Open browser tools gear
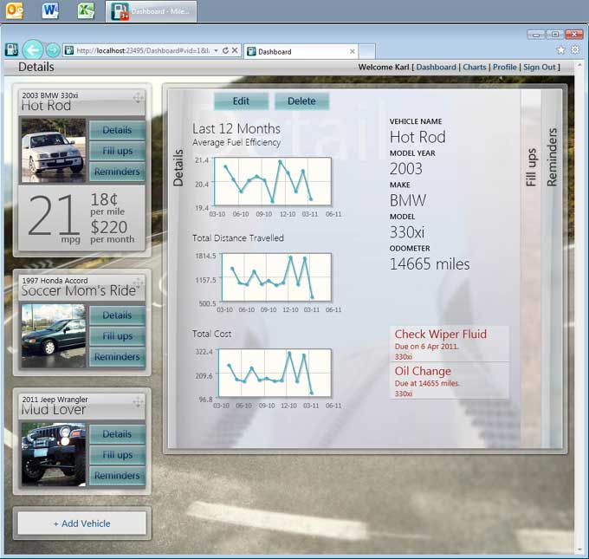 [575, 49]
